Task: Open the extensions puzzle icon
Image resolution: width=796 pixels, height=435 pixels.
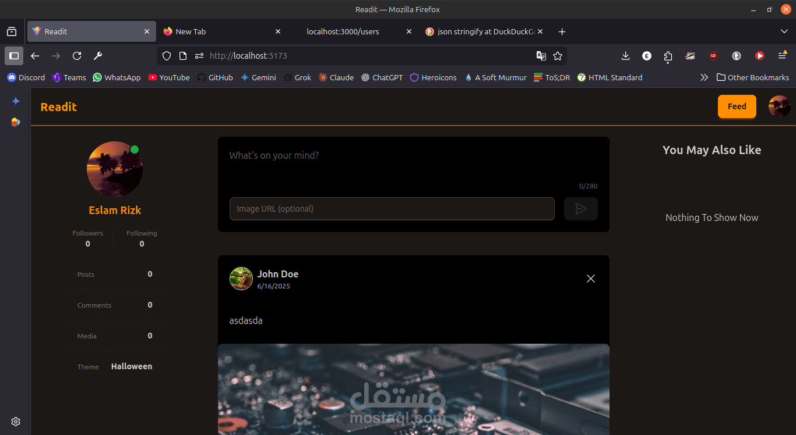Action: click(x=668, y=56)
